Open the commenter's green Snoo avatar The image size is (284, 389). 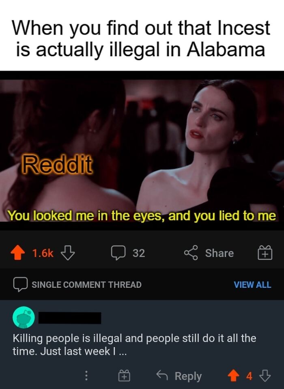[x=24, y=317]
